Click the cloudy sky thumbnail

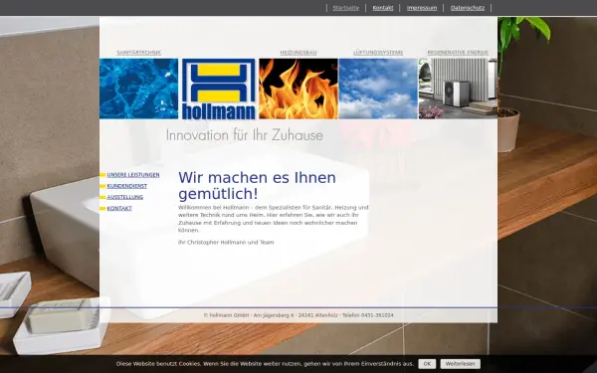pos(378,89)
